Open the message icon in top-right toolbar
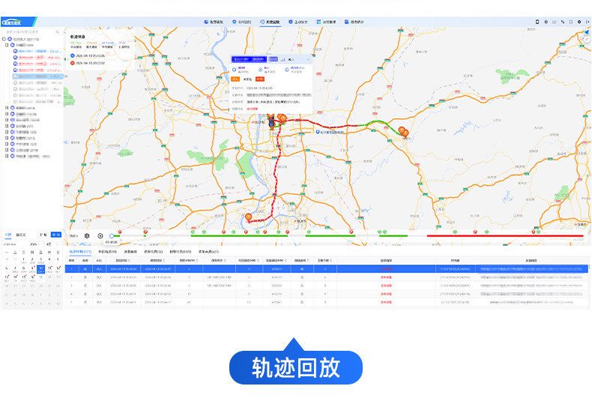Viewport: 592px width, 410px height. (x=555, y=22)
